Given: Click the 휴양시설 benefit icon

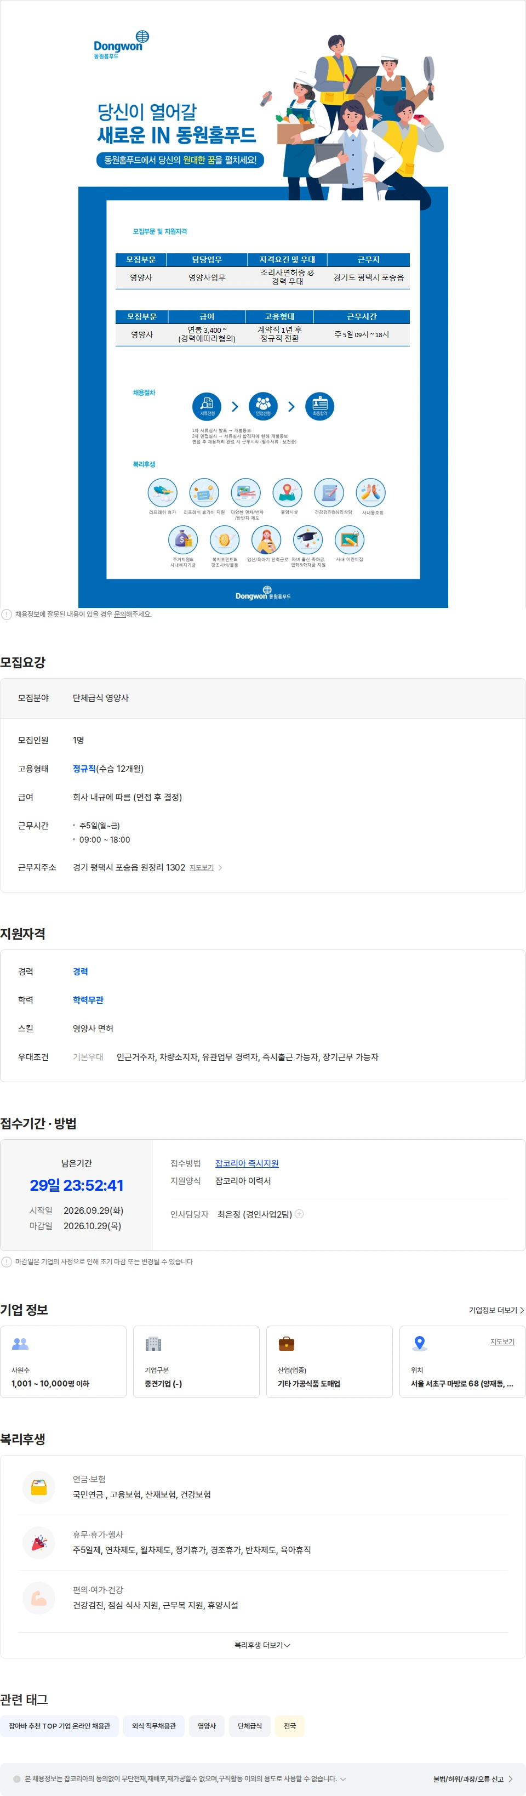Looking at the screenshot, I should (x=288, y=492).
